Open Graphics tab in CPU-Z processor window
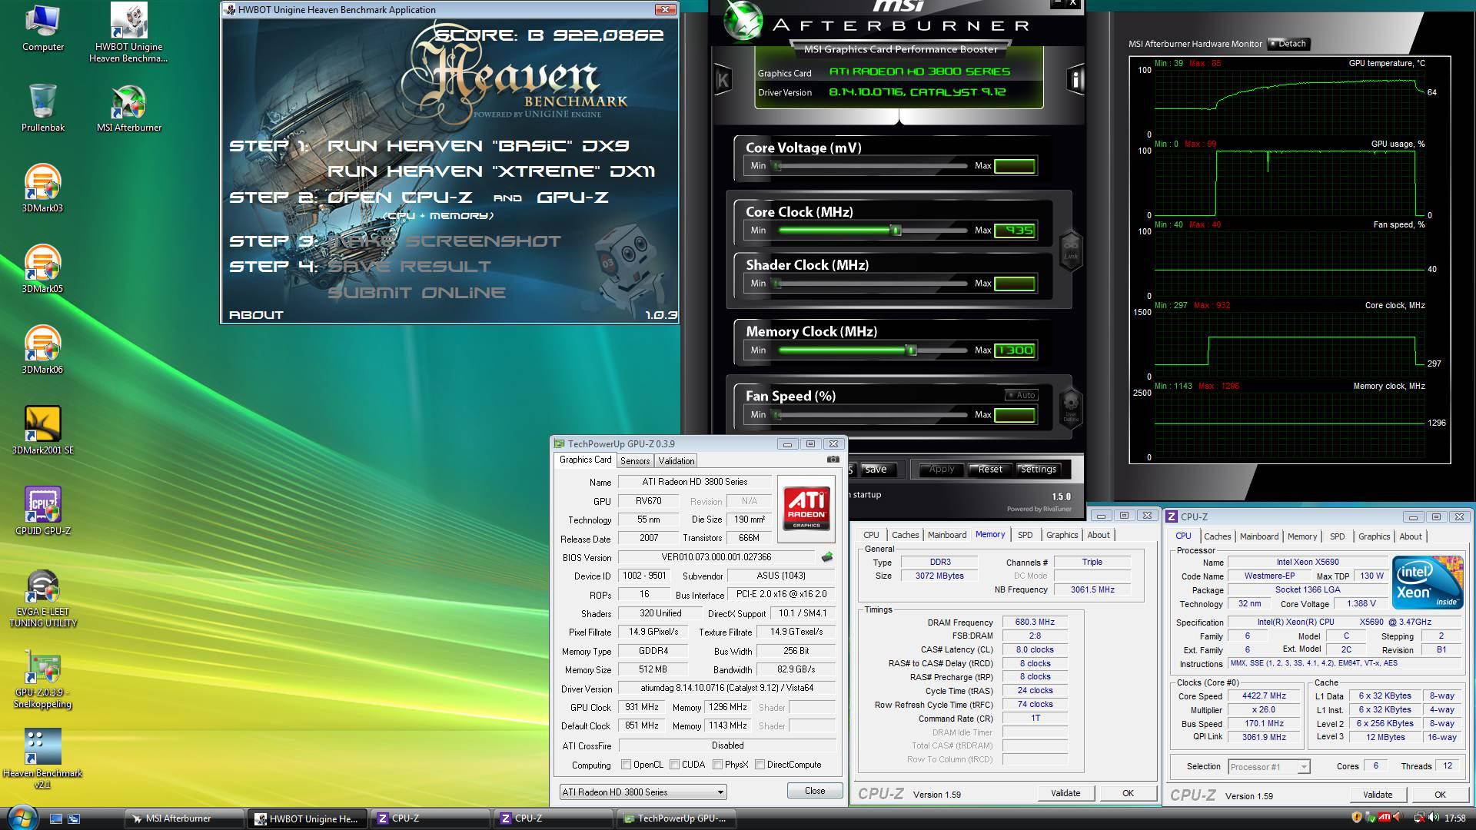Screen dimensions: 1476x830 (x=1374, y=536)
